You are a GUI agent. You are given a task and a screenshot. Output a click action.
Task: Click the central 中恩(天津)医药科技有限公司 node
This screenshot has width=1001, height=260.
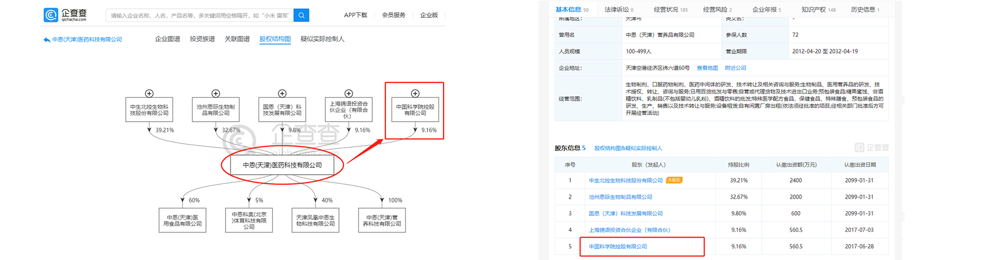(x=283, y=165)
